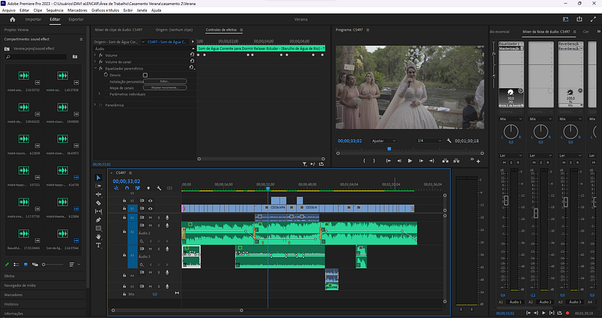This screenshot has height=318, width=602.
Task: Select the Razor tool in the tools panel
Action: click(99, 203)
